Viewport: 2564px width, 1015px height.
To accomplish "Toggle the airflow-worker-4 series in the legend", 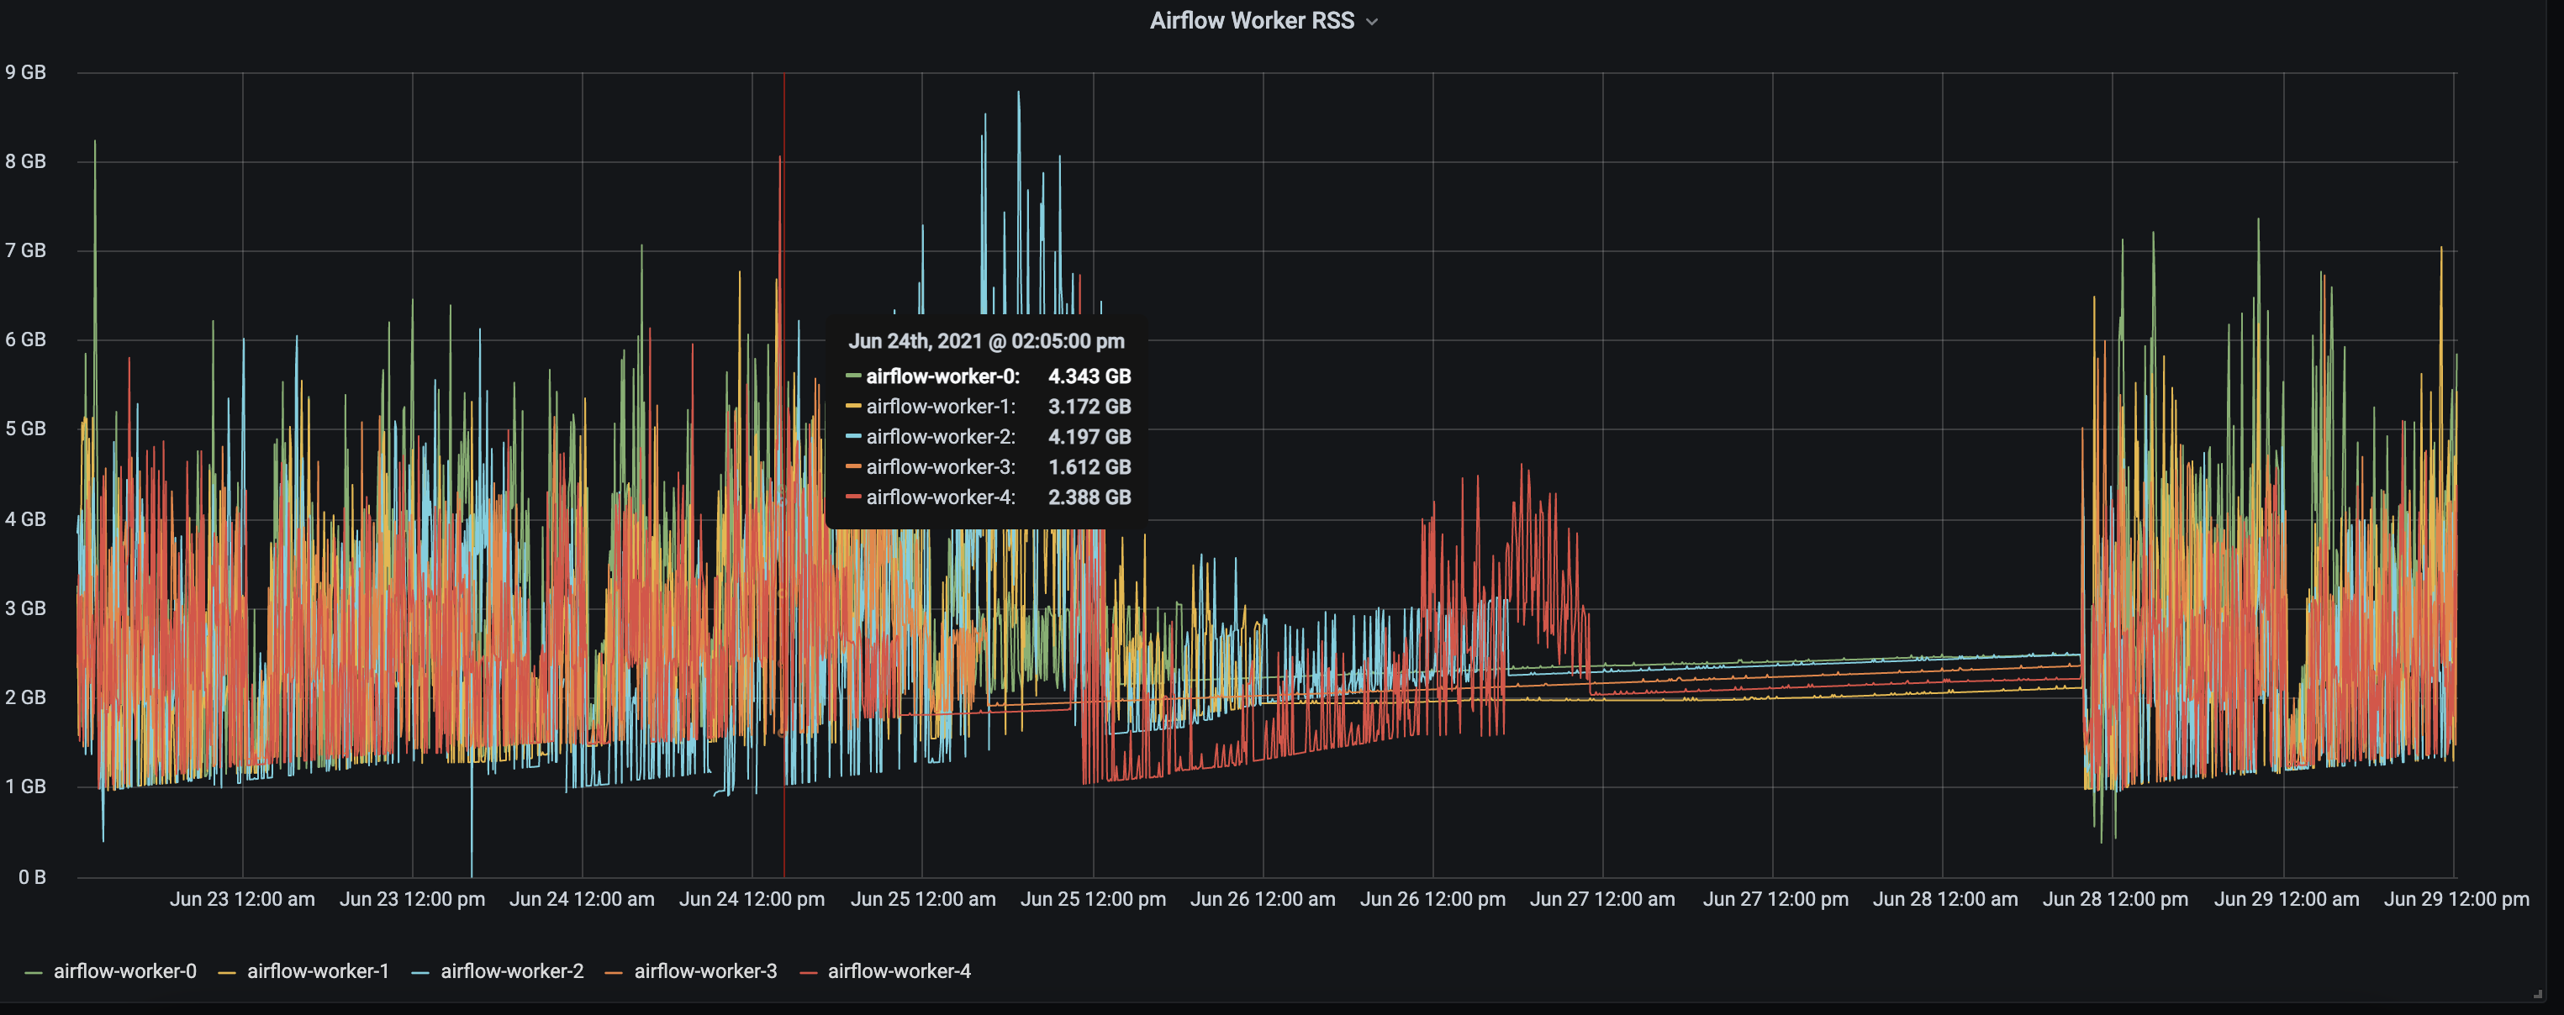I will (x=899, y=971).
